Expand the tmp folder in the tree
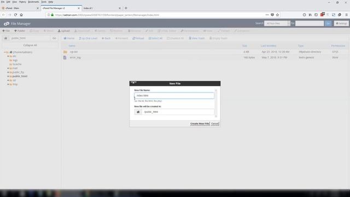Screen dimensions: 350x197 8,84
